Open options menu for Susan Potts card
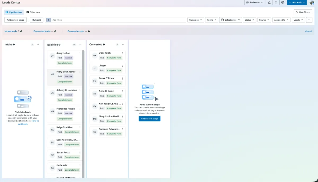Screen dimensions: 318x182 80,153
